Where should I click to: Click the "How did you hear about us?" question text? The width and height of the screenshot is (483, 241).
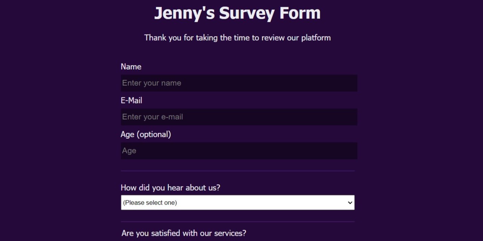pos(171,188)
